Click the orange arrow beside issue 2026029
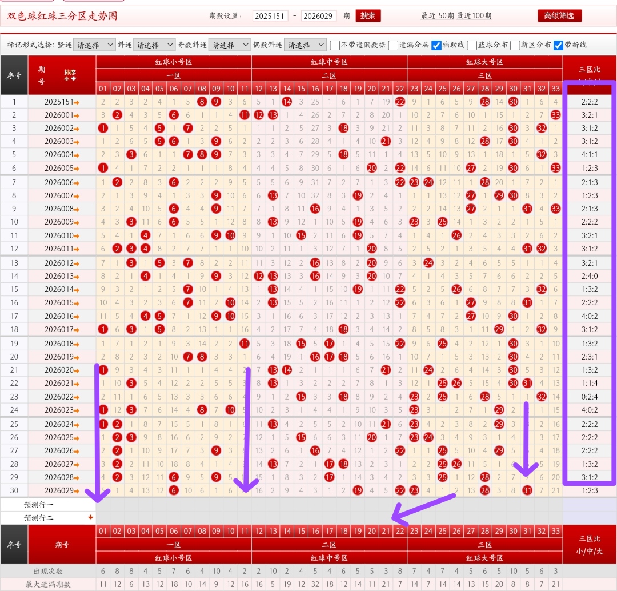617x591 pixels. (77, 491)
